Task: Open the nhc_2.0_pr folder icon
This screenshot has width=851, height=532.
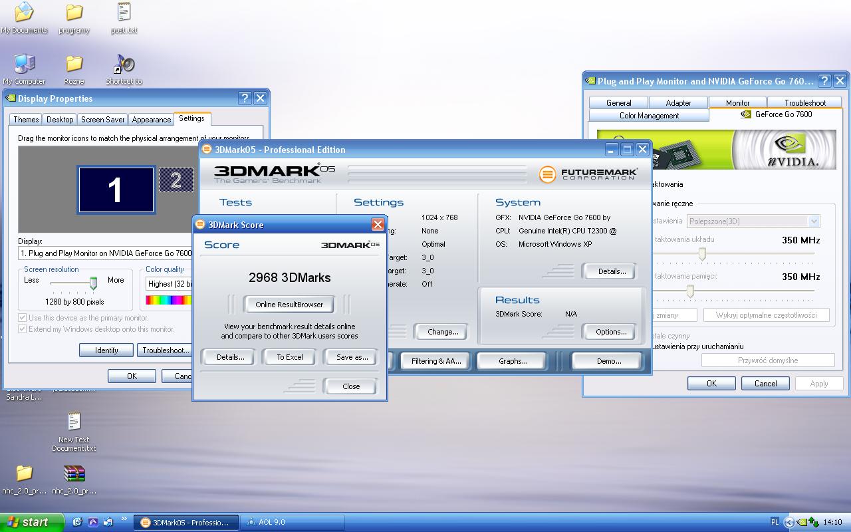Action: click(x=24, y=479)
